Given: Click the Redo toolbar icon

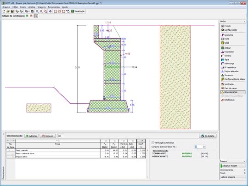Looking at the screenshot, I should [21, 11].
